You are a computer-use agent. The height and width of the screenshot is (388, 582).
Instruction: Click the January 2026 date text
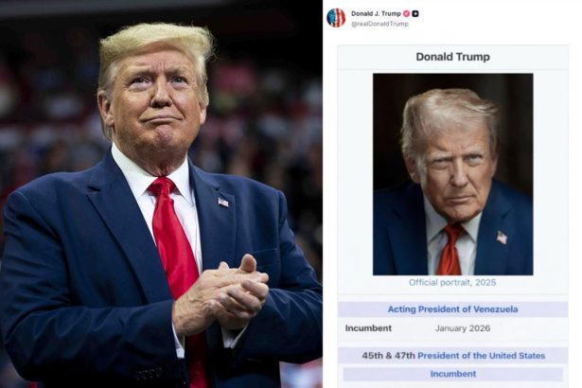point(463,328)
